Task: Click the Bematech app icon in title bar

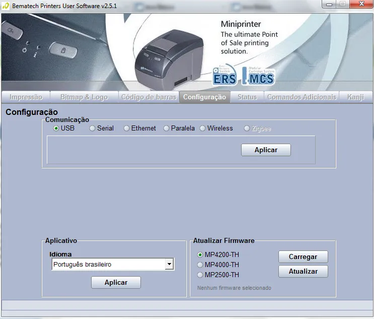Action: (6, 6)
